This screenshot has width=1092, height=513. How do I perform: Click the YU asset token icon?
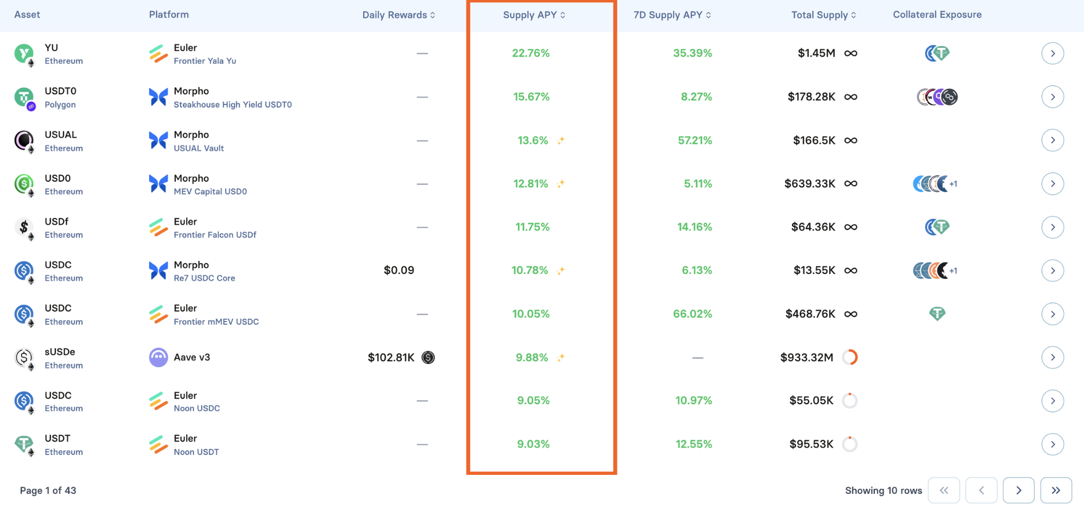point(23,53)
